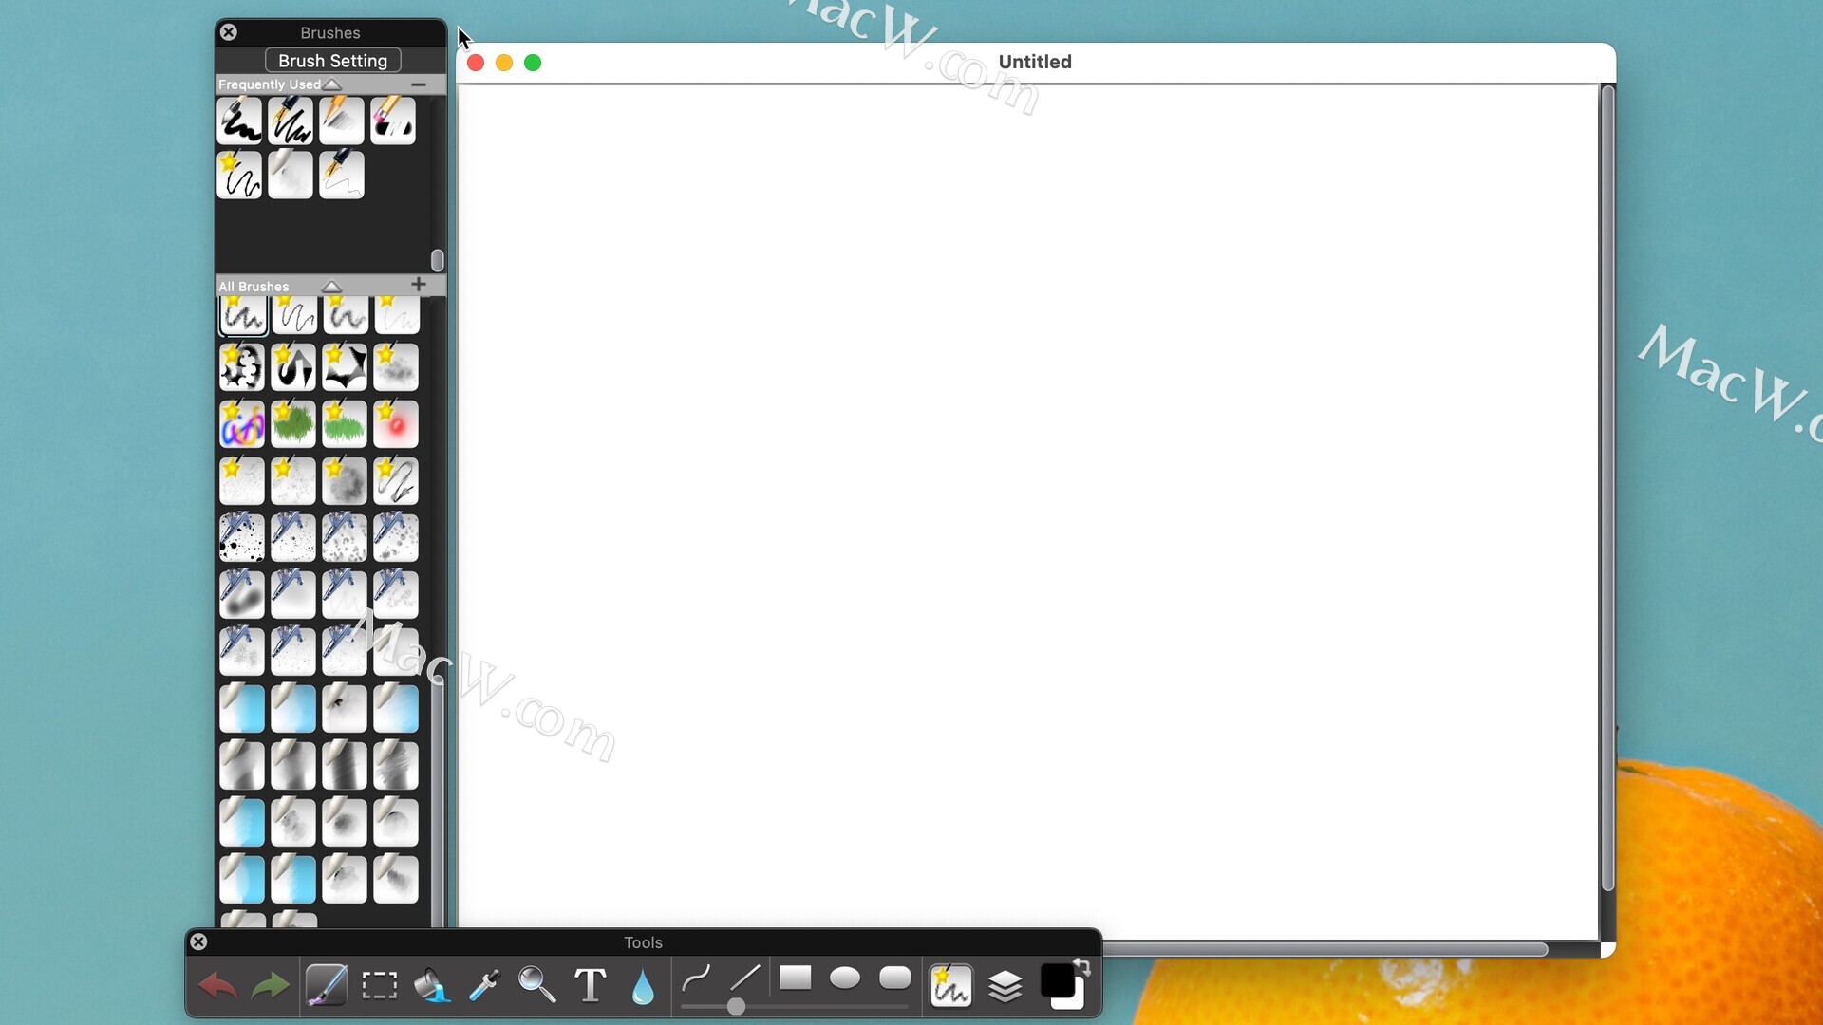This screenshot has height=1025, width=1823.
Task: Click the brush size slider handle
Action: pos(736,1006)
